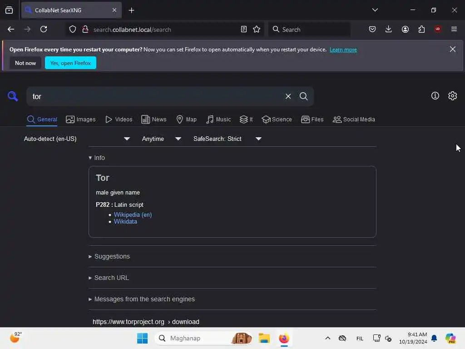
Task: Switch to the Map category
Action: [x=187, y=120]
